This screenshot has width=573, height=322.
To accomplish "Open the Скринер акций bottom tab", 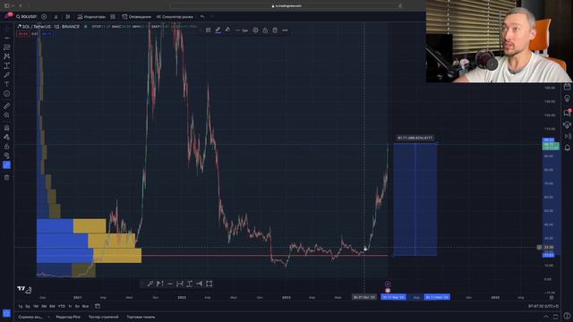I will coord(30,317).
